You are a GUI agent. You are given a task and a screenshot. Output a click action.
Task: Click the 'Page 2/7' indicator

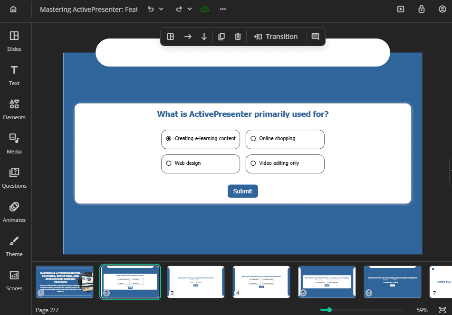[47, 310]
